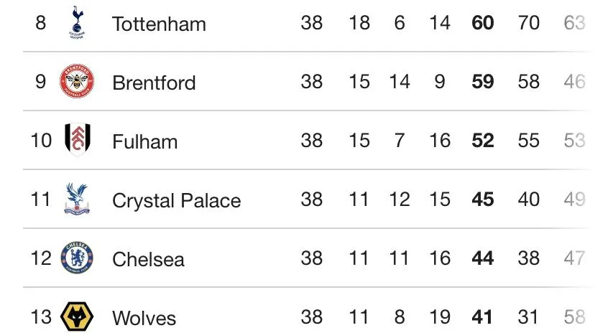
Task: Select Fulham's 52 points figure
Action: coord(483,141)
